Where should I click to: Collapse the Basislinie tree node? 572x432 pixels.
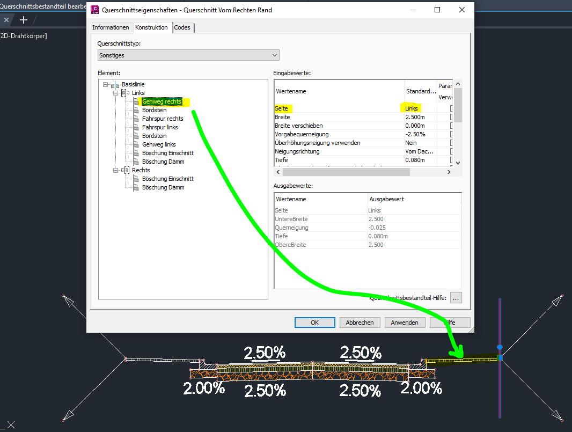coord(105,84)
